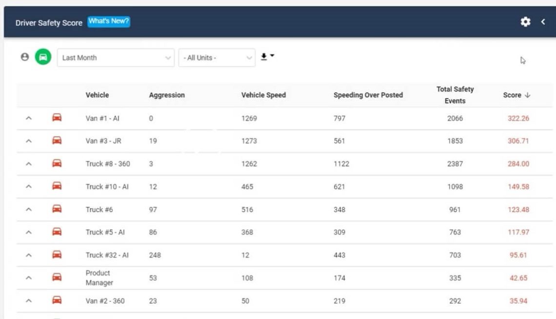556x319 pixels.
Task: Select the vehicle icon next to Truck #6
Action: click(56, 209)
